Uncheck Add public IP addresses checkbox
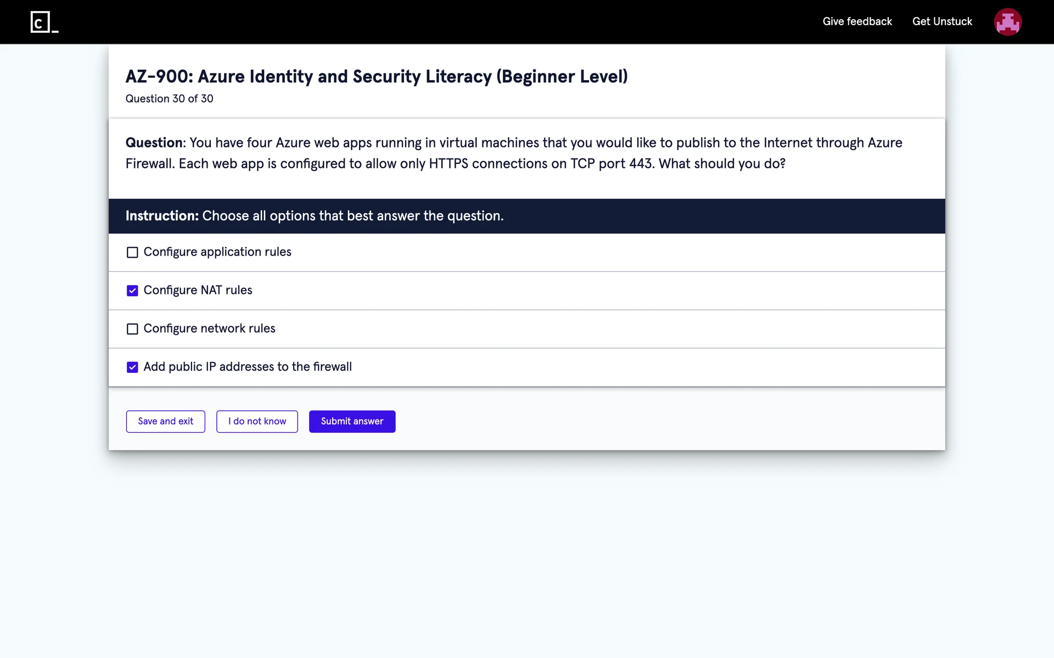 pyautogui.click(x=132, y=367)
